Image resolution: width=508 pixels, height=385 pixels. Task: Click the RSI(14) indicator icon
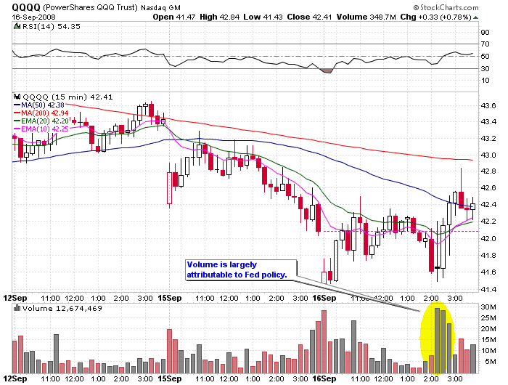point(17,26)
